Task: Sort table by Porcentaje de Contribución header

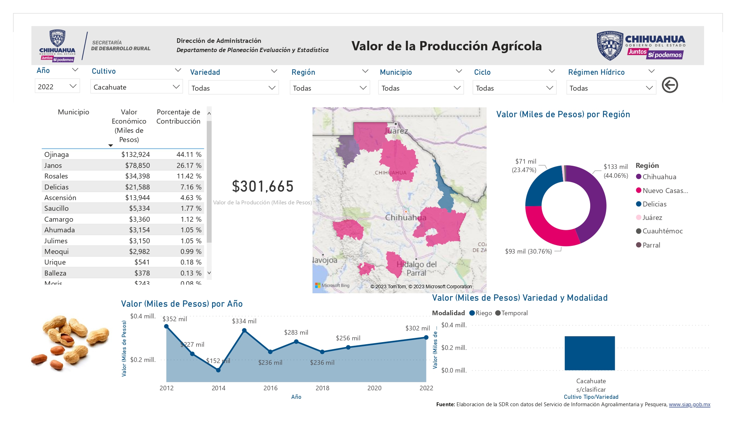Action: tap(178, 117)
